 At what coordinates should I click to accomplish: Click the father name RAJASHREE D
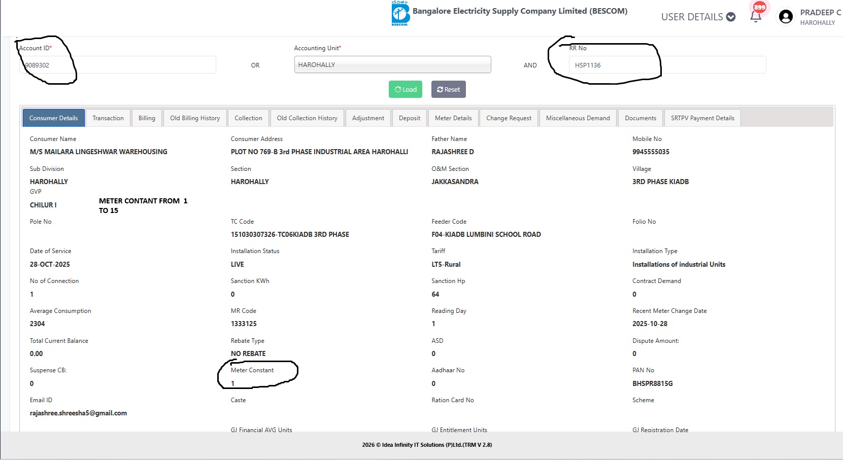453,152
